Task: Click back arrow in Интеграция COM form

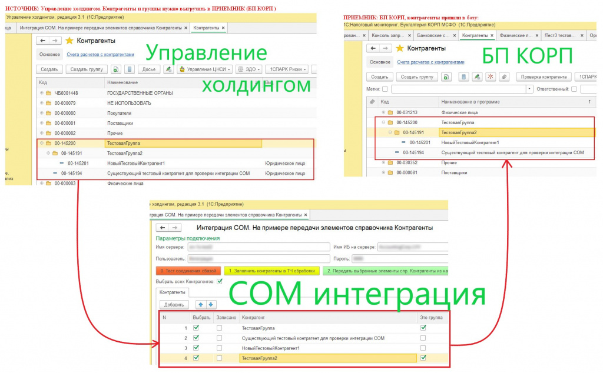Action: click(x=163, y=228)
